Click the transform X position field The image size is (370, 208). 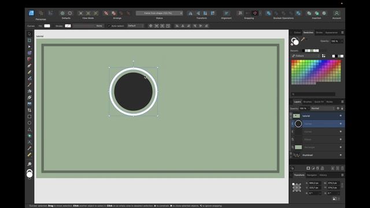pos(314,183)
